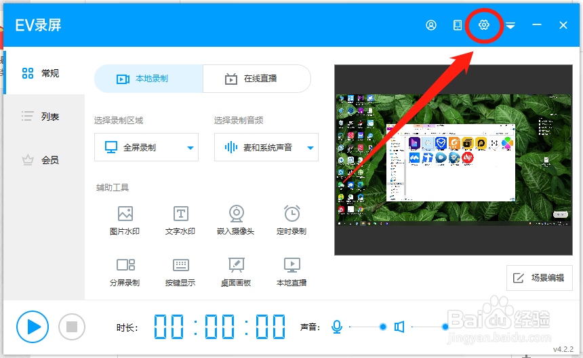The width and height of the screenshot is (583, 358).
Task: Open the 本地直播 tool
Action: [291, 272]
